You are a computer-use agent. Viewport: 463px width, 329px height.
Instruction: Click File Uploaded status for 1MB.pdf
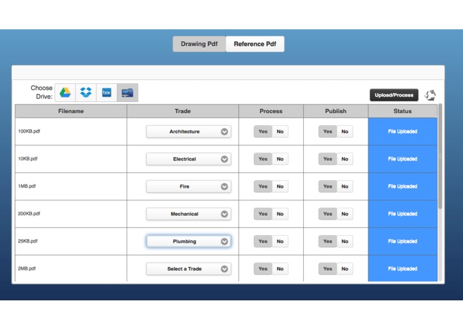(x=403, y=186)
